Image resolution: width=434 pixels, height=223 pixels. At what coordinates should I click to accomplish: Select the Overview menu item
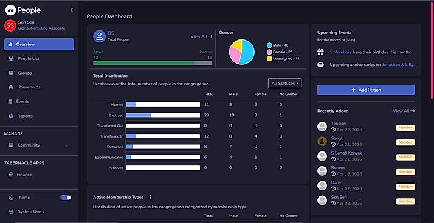39,44
